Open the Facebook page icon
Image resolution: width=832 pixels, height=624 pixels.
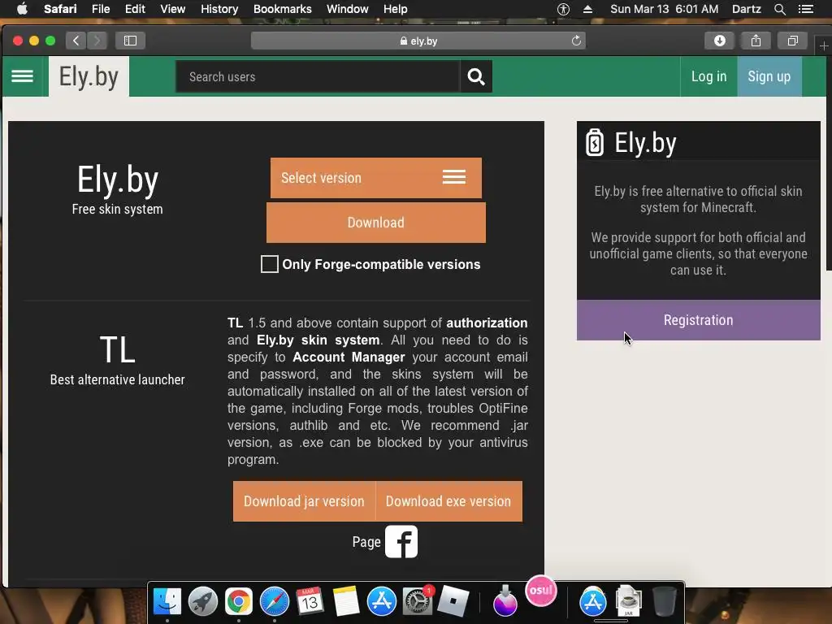tap(401, 542)
